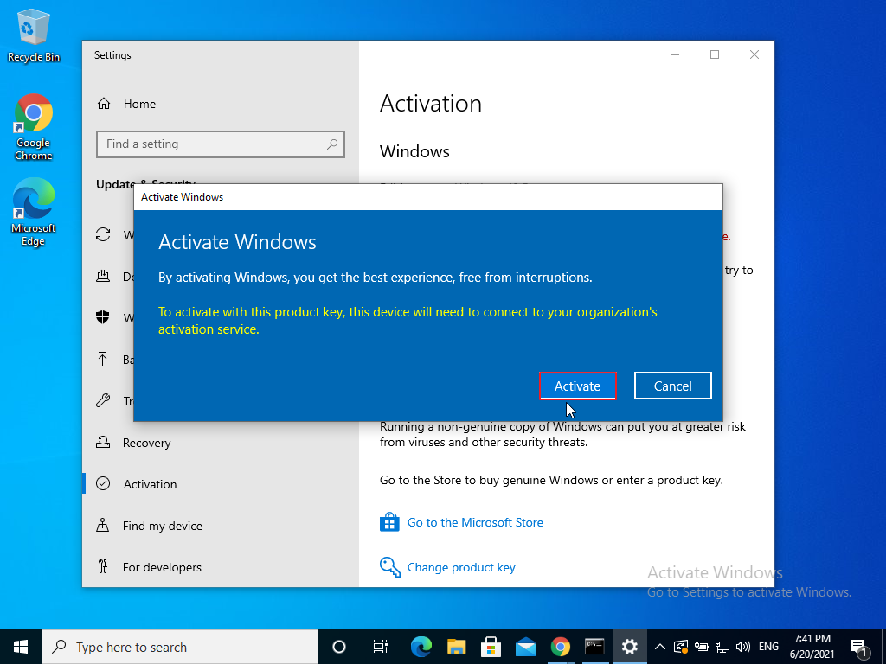Click the Delivery Optimization icon

coord(103,276)
